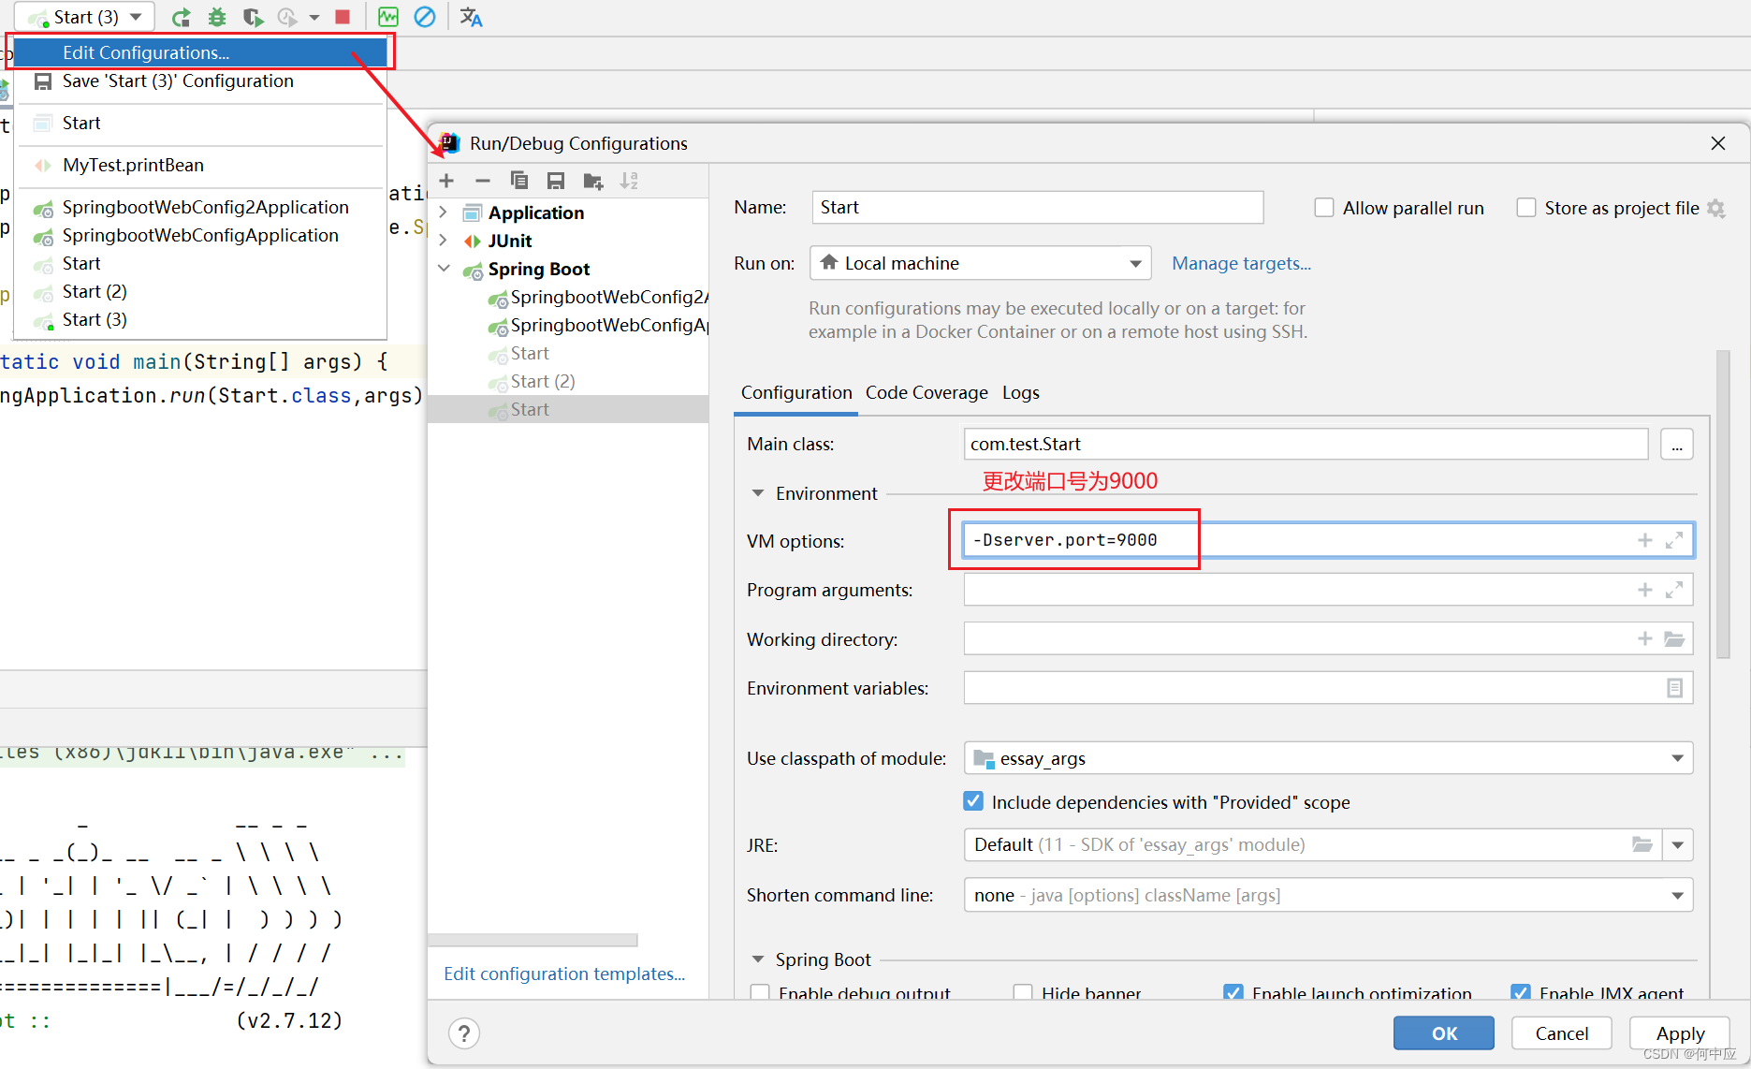This screenshot has height=1069, width=1751.
Task: Open Shorten command line dropdown
Action: click(1328, 895)
